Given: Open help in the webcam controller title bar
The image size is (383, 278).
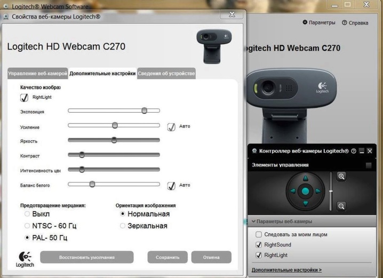Looking at the screenshot, I should pyautogui.click(x=354, y=151).
